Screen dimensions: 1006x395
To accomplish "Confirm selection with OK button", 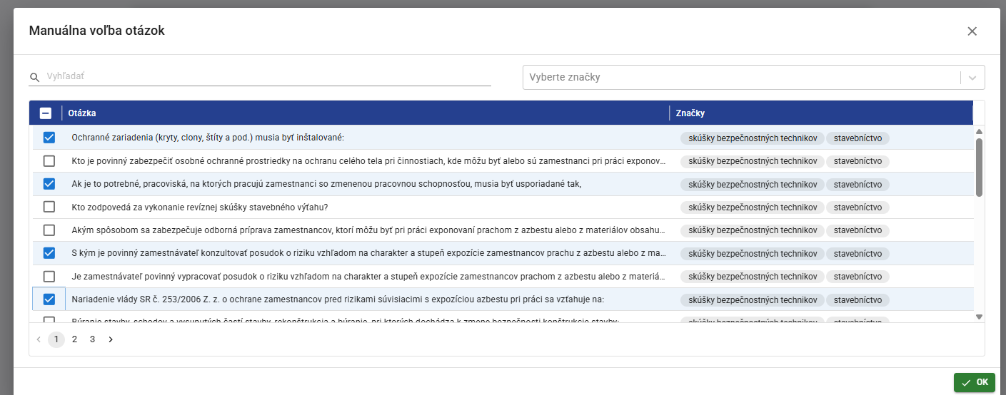I will click(x=975, y=382).
